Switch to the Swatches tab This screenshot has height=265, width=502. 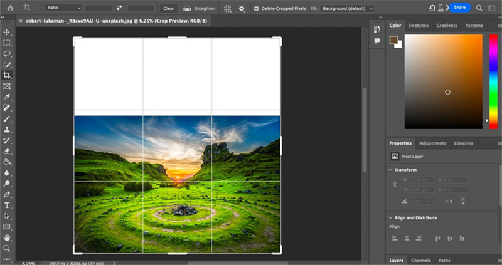418,26
